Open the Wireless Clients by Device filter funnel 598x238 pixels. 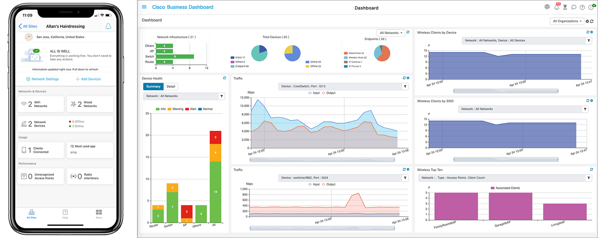coord(589,40)
